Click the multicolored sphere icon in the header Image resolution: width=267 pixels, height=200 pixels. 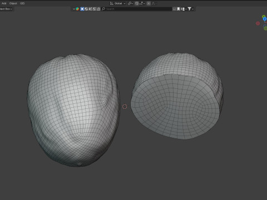pyautogui.click(x=77, y=9)
